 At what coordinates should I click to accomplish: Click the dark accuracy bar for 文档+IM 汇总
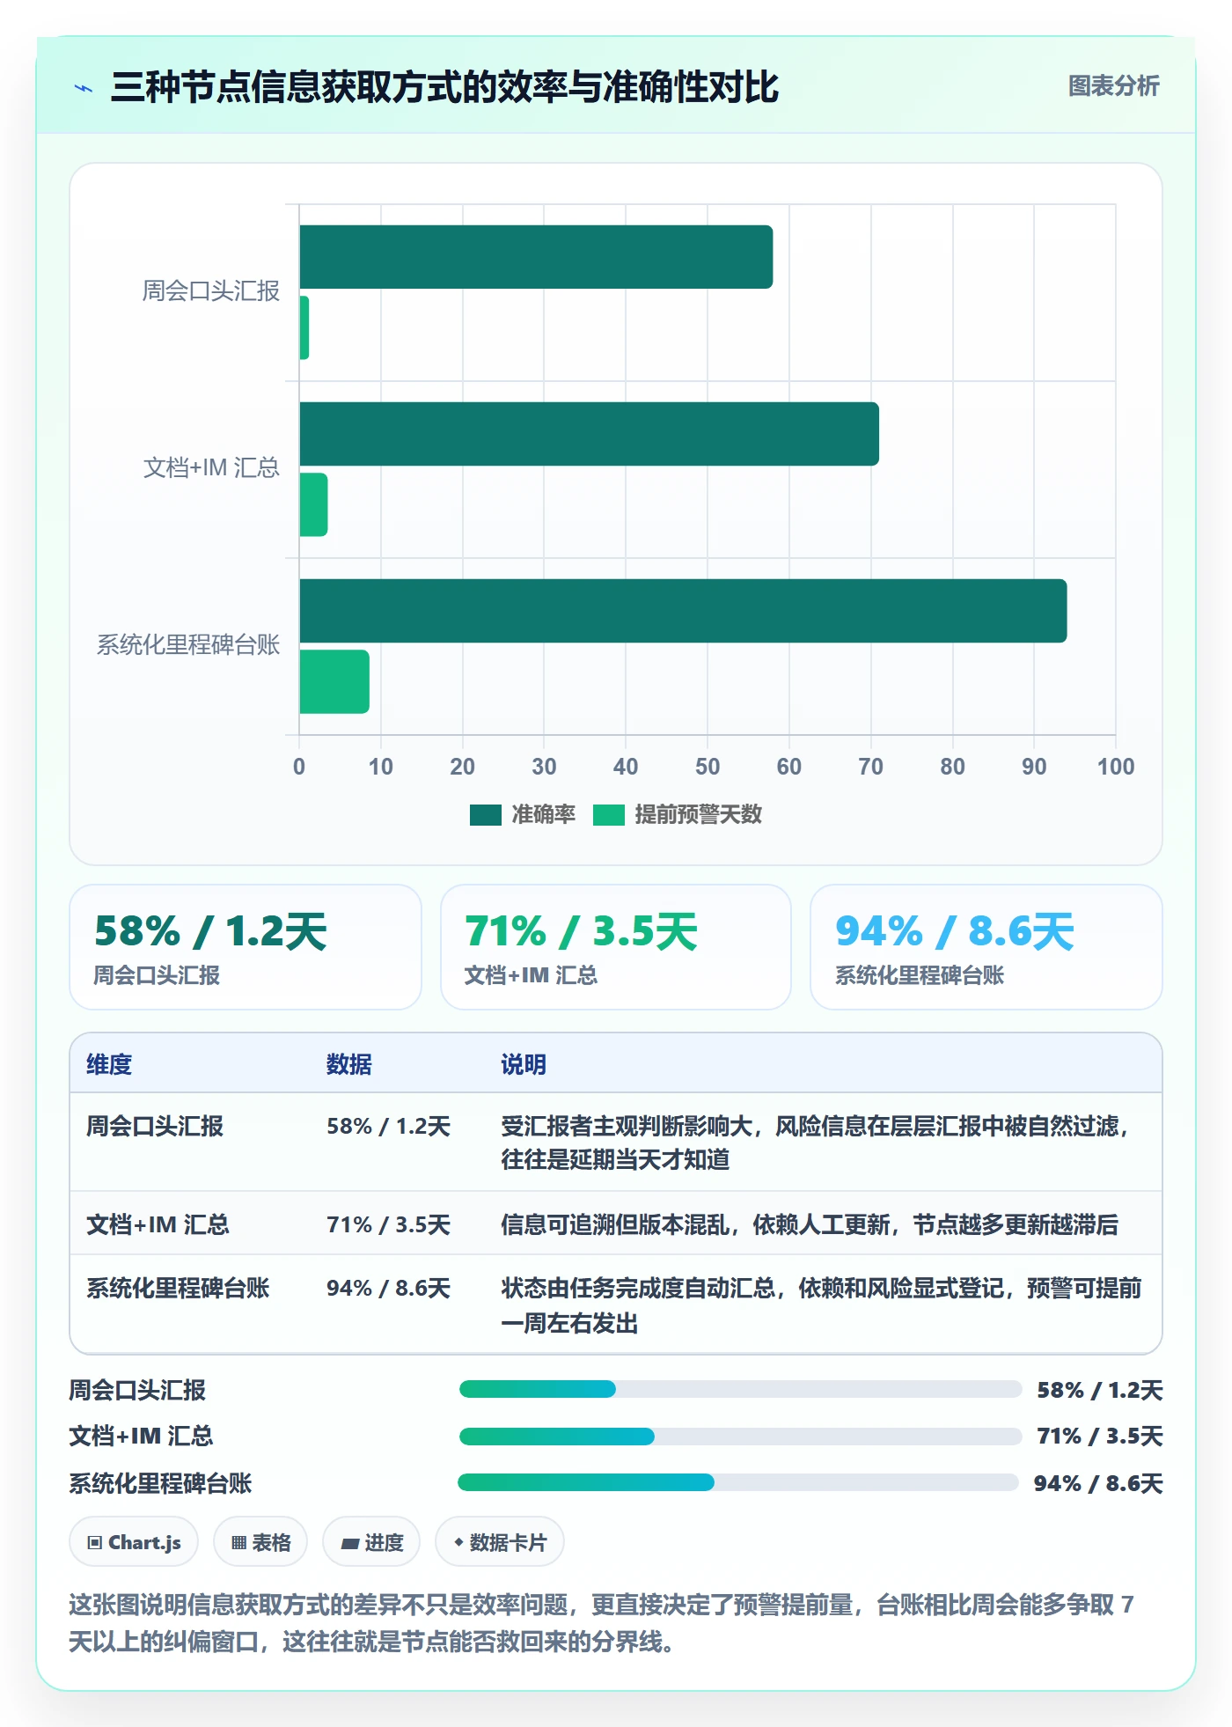pos(589,434)
